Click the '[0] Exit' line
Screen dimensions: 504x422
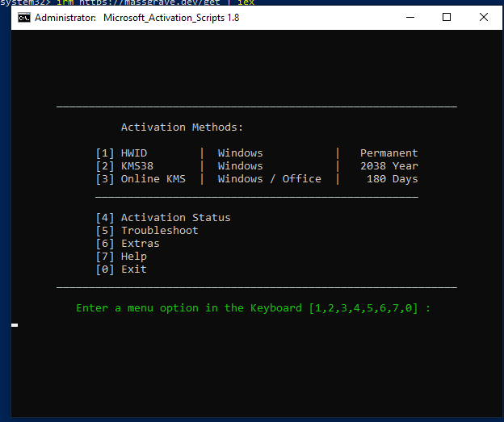[121, 269]
